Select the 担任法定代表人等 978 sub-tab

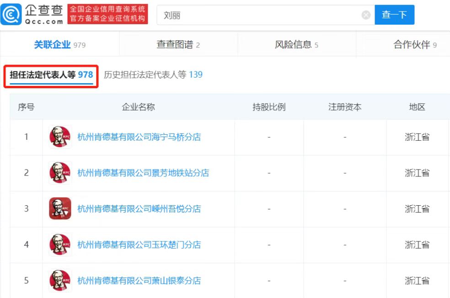(51, 75)
